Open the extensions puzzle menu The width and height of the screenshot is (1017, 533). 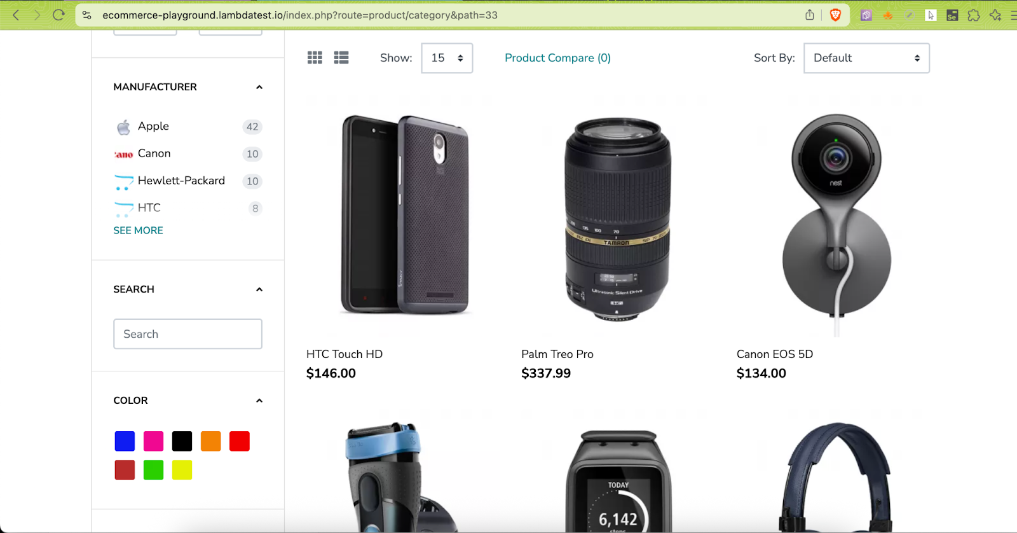[974, 15]
